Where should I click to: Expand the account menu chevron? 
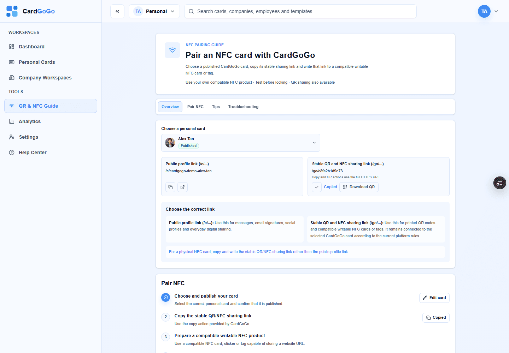click(496, 11)
